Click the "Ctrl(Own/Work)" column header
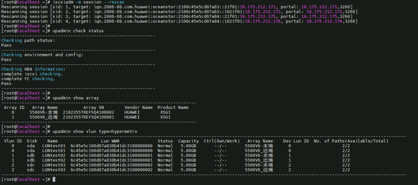This screenshot has height=185, width=418. click(222, 141)
